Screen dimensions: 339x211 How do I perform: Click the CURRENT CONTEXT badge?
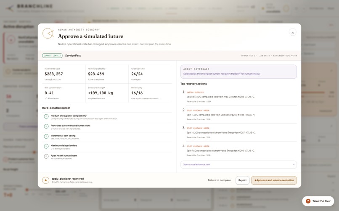coord(52,56)
